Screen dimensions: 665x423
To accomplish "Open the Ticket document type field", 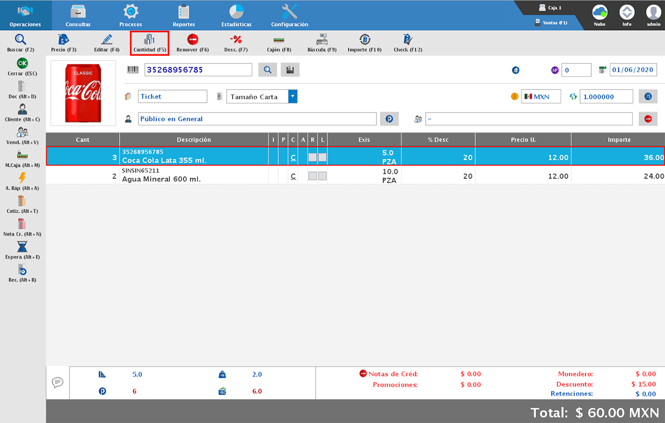I will (x=172, y=97).
